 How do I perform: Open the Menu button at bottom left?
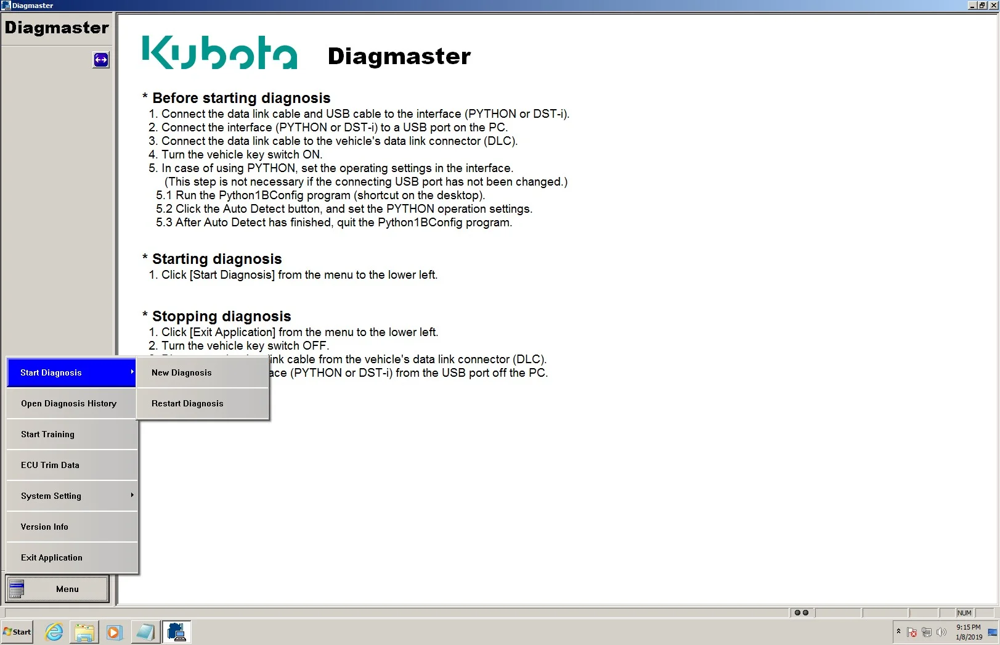[x=57, y=589]
